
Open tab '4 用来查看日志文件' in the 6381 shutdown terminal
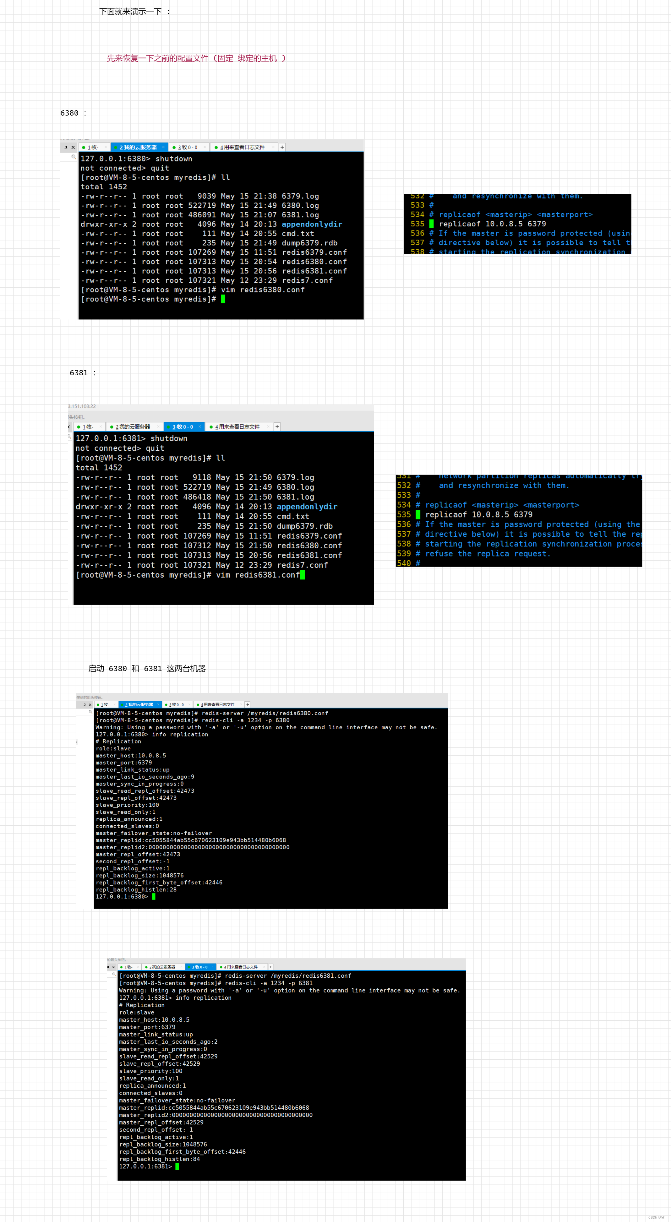coord(239,427)
